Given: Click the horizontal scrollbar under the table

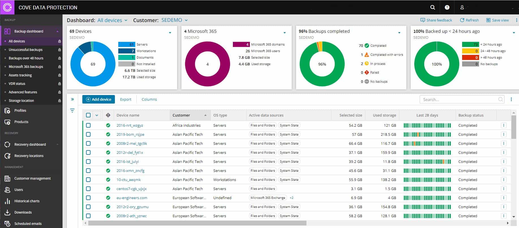Looking at the screenshot, I should 197,223.
